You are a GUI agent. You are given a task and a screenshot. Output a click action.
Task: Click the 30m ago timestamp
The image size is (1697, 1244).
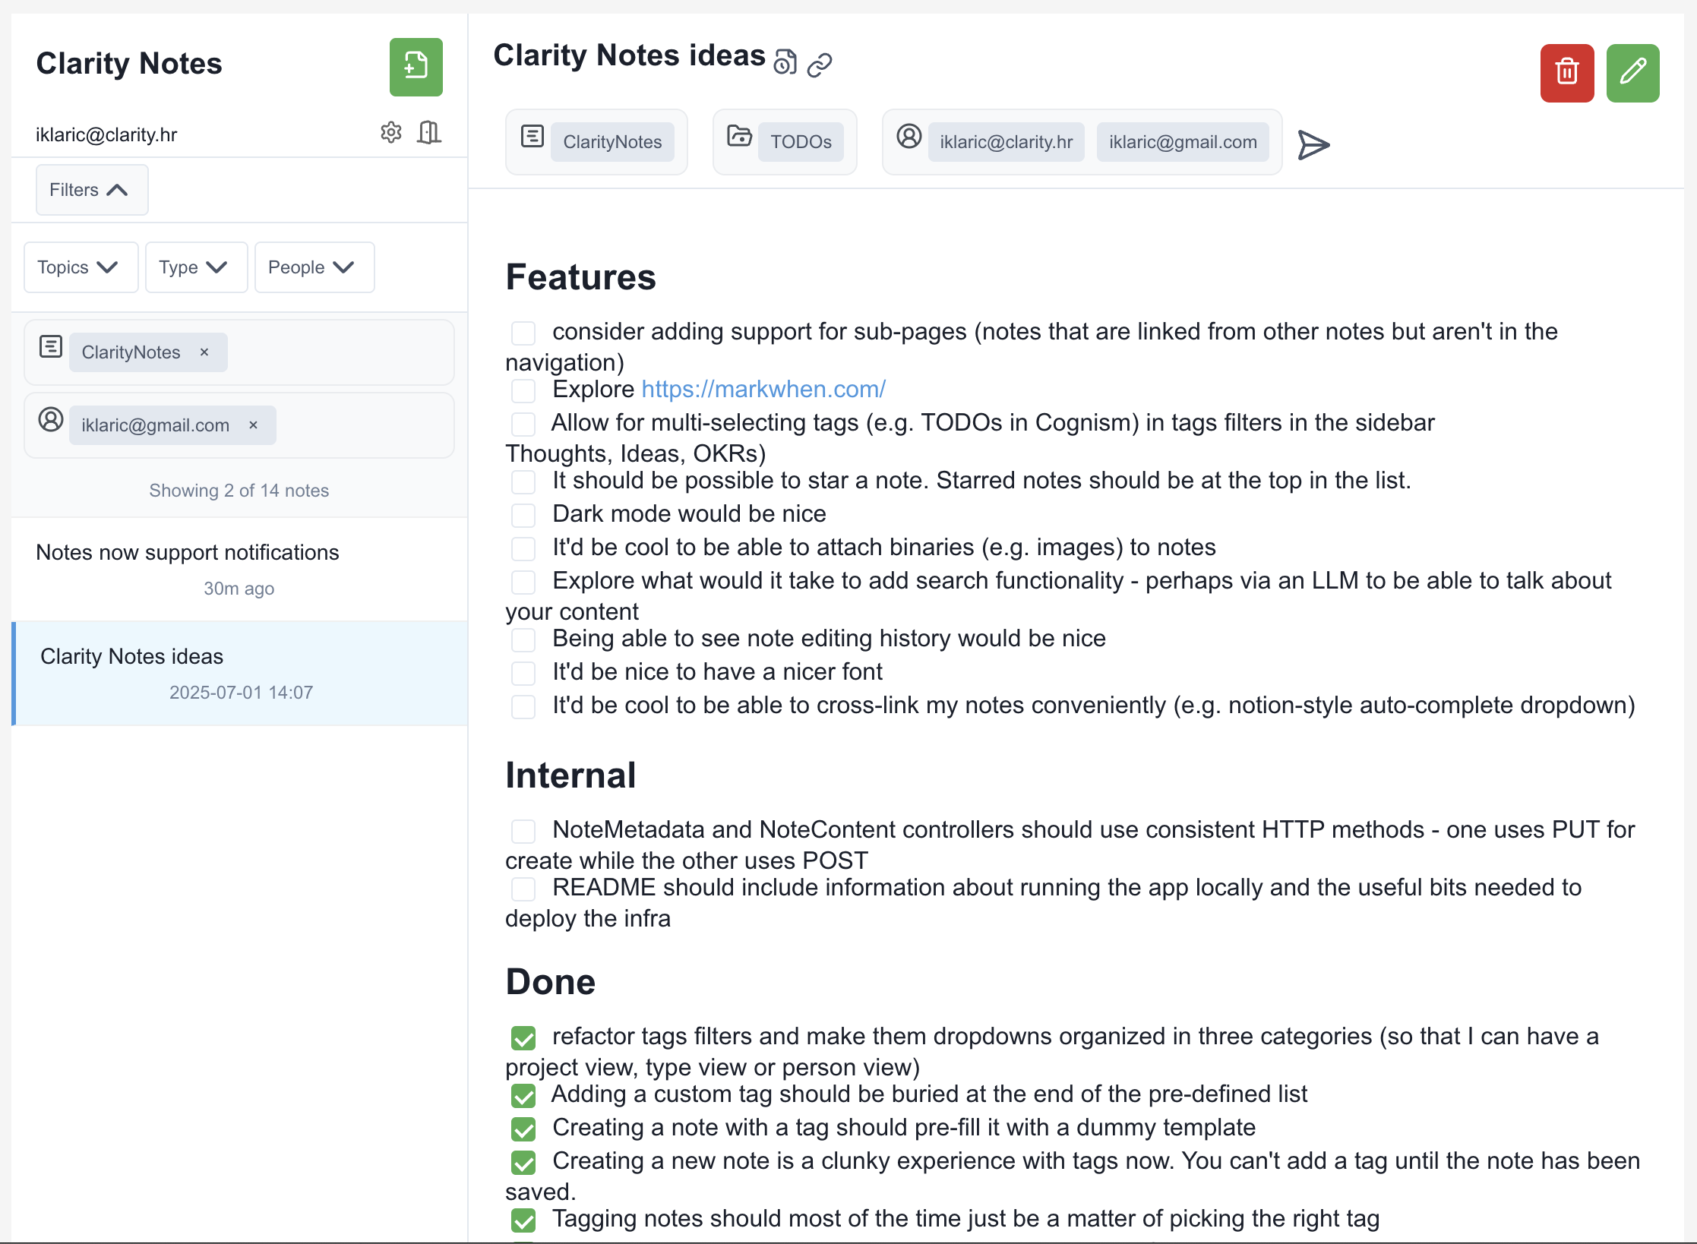[239, 589]
